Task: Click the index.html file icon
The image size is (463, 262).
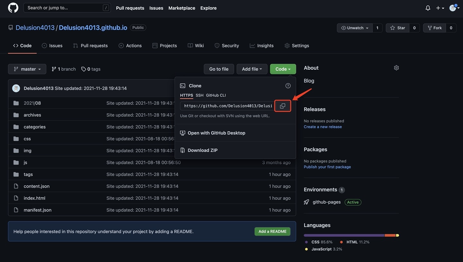Action: click(16, 198)
